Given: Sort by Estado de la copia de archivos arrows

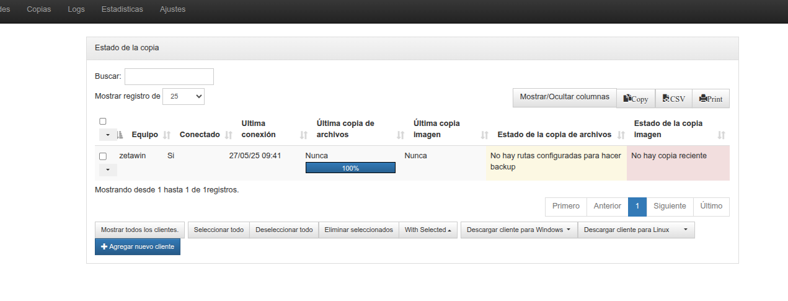Looking at the screenshot, I should [621, 135].
